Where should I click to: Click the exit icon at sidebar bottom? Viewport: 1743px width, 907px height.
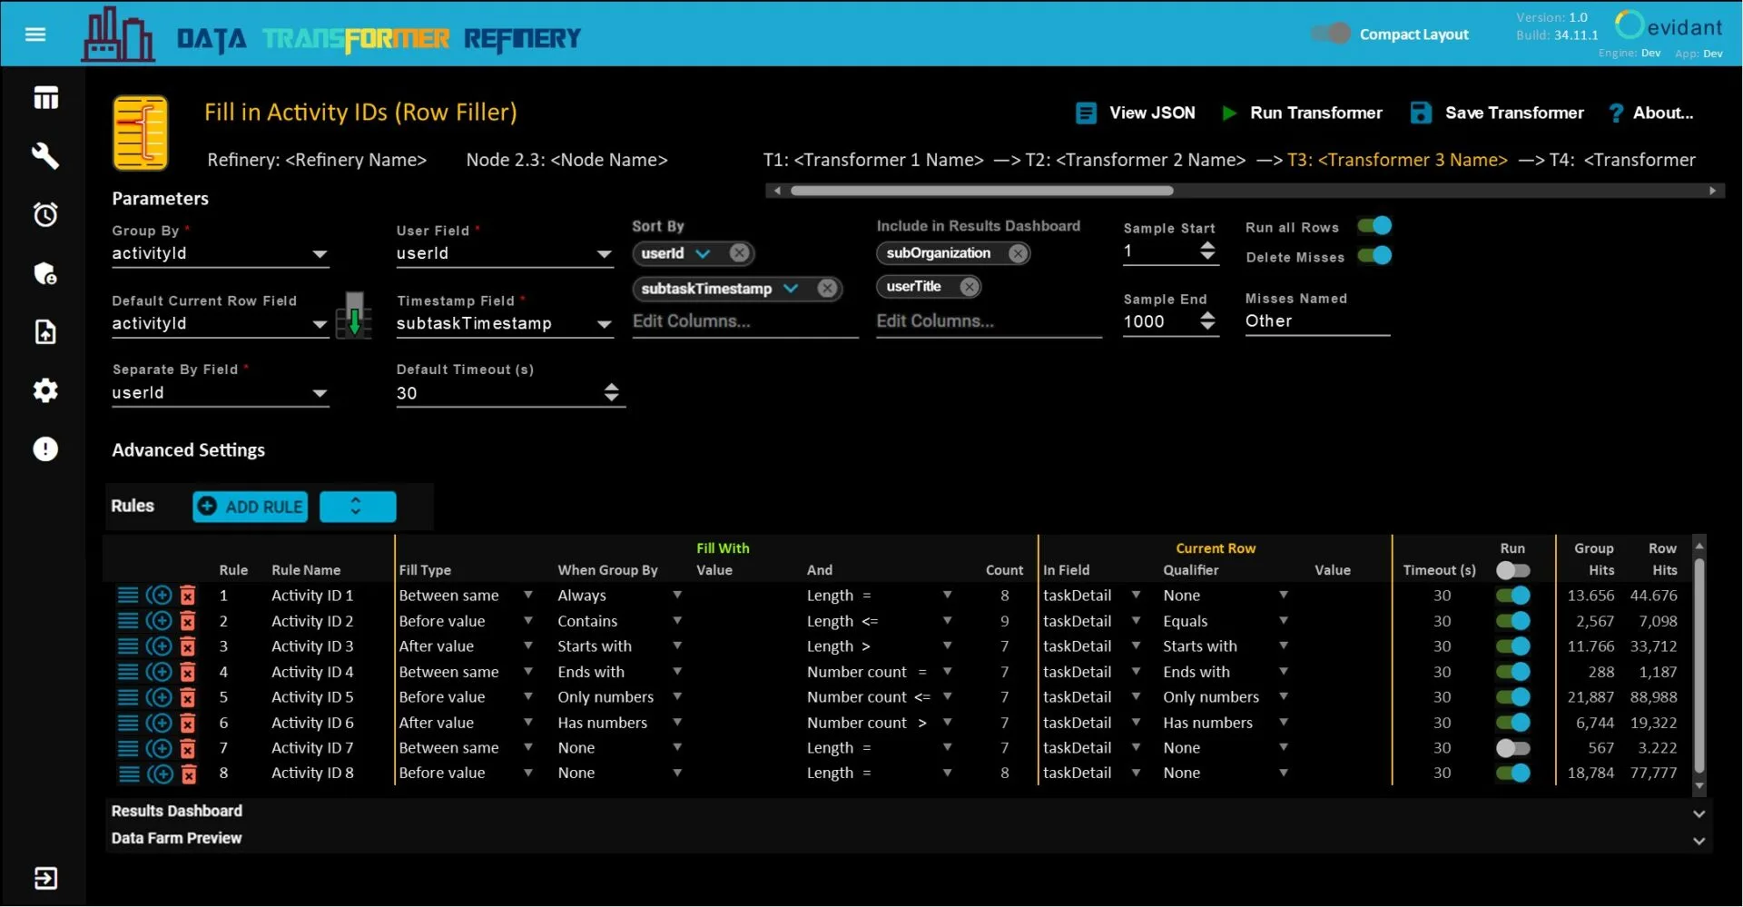tap(45, 878)
